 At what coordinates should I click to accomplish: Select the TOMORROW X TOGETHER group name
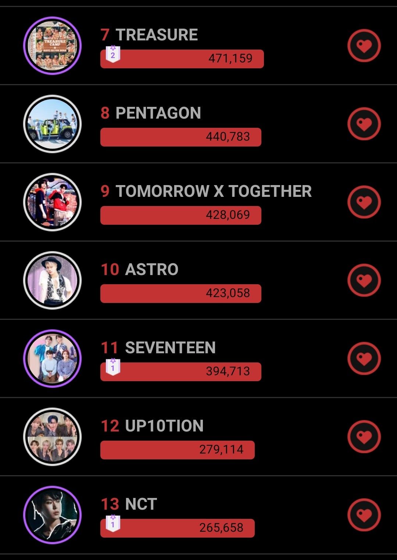213,191
